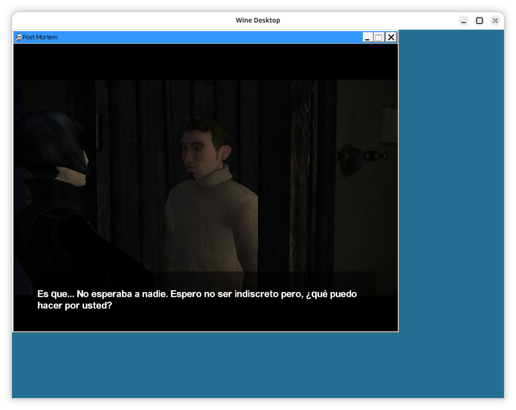Click the Wine Desktop title text

click(x=258, y=20)
